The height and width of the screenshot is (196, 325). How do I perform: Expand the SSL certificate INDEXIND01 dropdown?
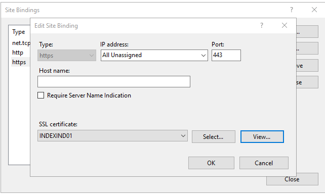pos(112,135)
